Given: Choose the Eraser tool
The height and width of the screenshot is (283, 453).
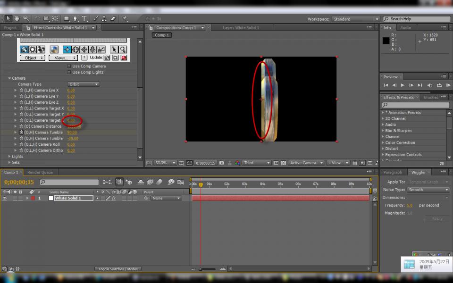Looking at the screenshot, I should click(113, 19).
